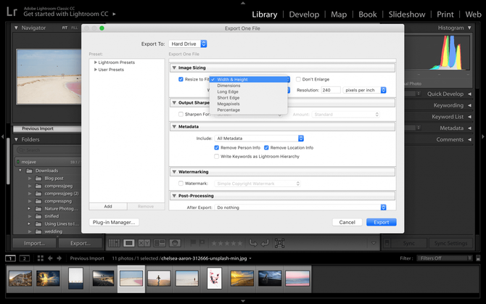Screen dimensions: 486x304
Task: Click Get started with Lightroom CC arrow
Action: (114, 14)
